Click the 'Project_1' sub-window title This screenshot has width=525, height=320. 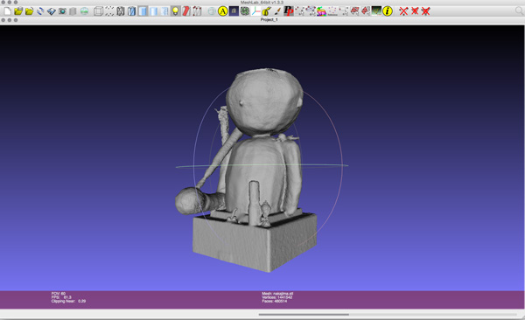click(x=269, y=20)
